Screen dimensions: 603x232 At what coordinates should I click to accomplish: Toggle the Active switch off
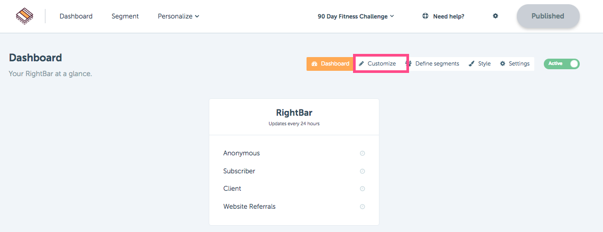point(561,64)
